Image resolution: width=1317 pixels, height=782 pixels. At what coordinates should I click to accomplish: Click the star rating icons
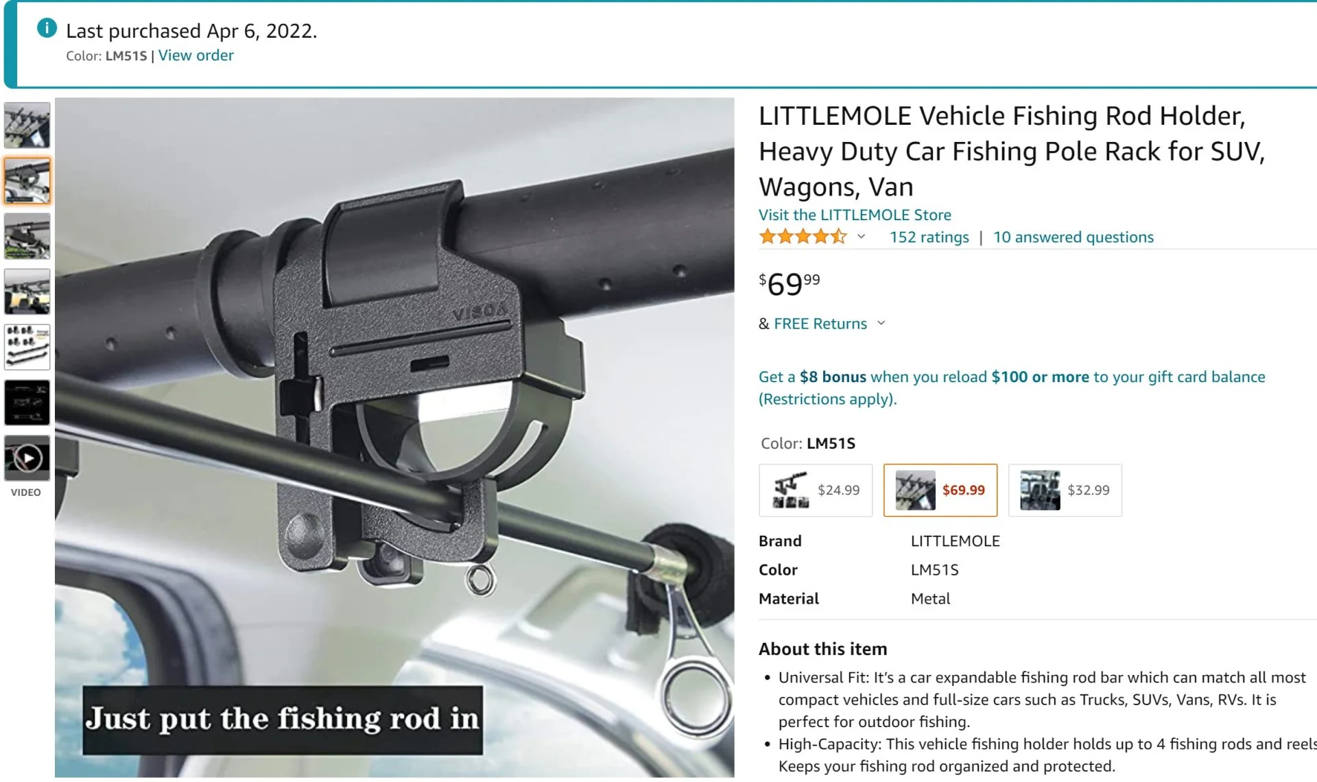(803, 237)
